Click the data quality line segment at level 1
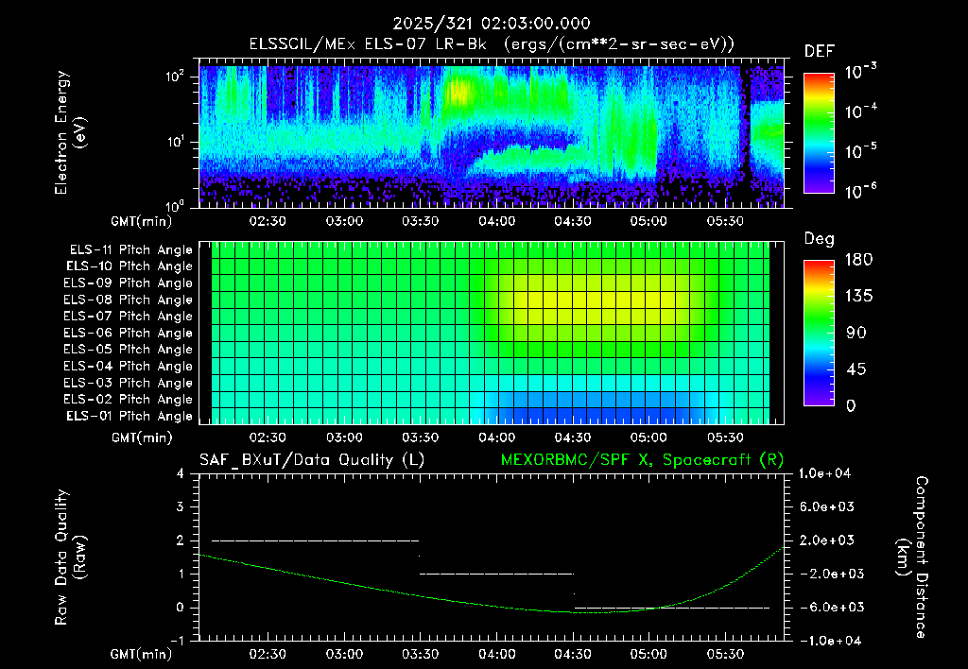Viewport: 968px width, 669px height. click(x=497, y=574)
